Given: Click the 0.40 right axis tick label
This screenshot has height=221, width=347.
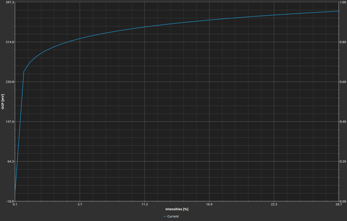Looking at the screenshot, I should tap(343, 122).
